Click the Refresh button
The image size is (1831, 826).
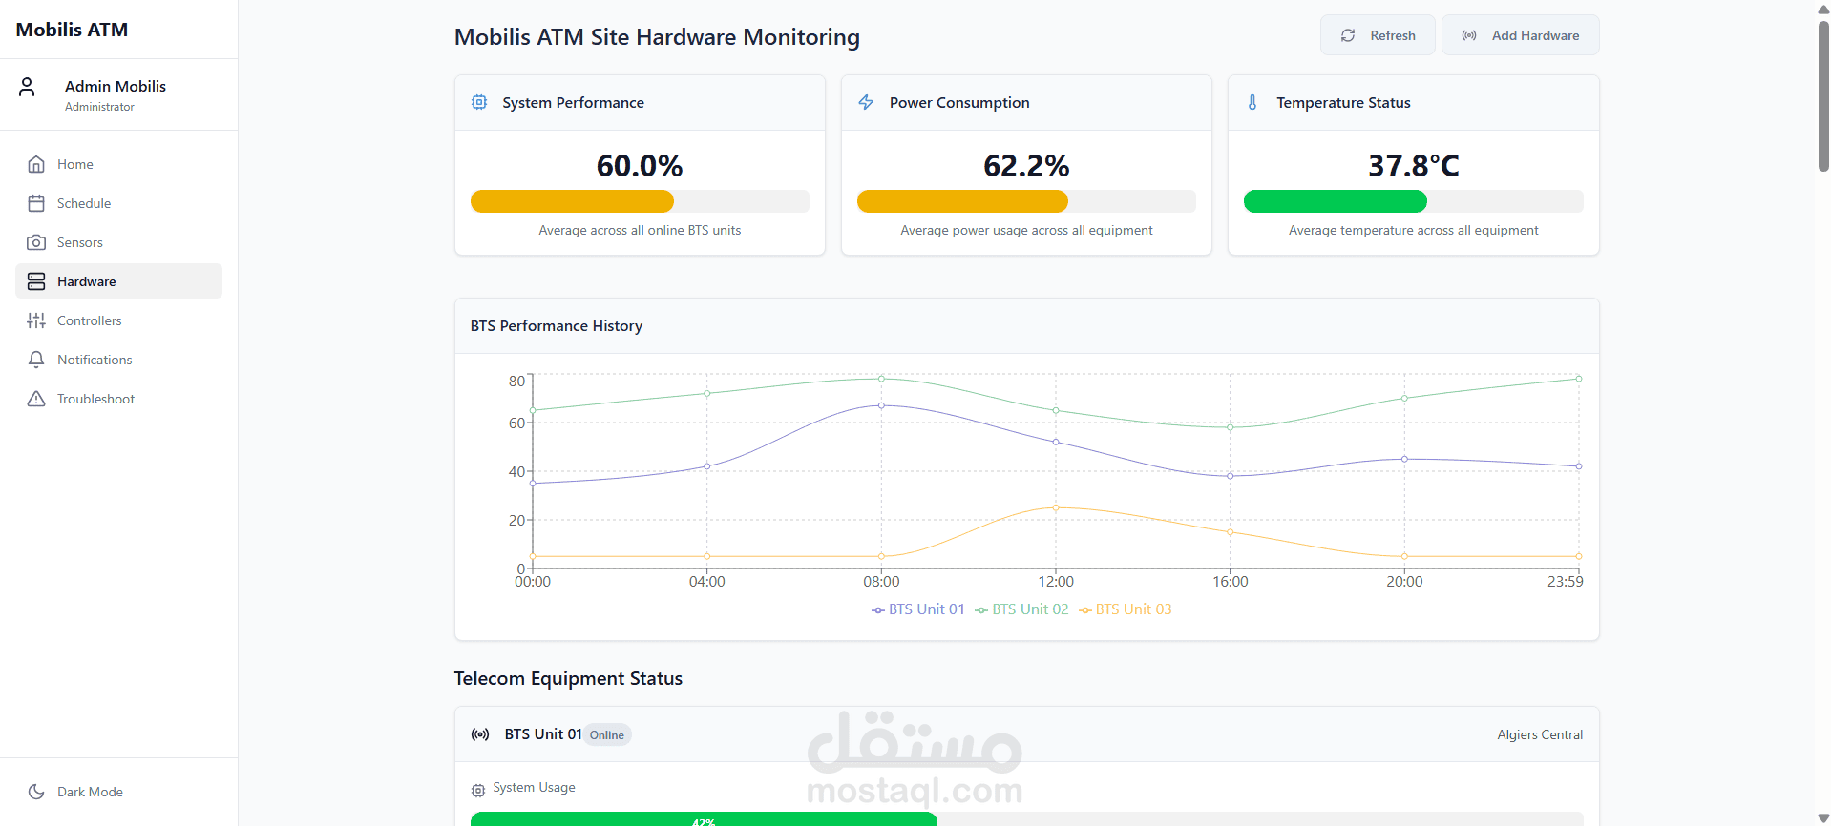click(1378, 35)
